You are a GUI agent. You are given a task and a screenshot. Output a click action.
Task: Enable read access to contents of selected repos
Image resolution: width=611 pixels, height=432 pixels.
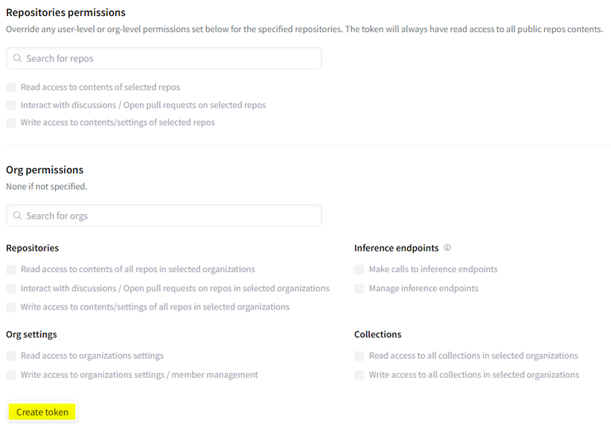tap(11, 88)
